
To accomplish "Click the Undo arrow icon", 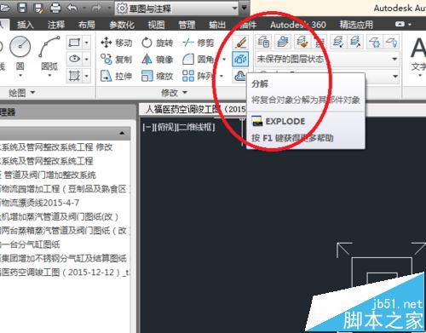I will point(72,9).
